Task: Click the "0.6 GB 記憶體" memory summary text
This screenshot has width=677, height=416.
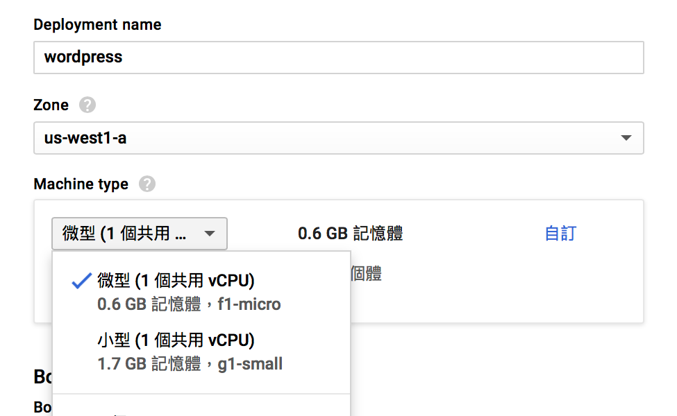Action: click(350, 234)
